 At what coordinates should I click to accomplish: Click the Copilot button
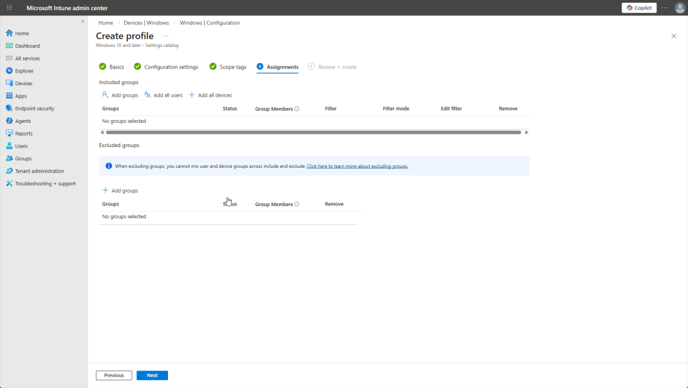pos(639,8)
